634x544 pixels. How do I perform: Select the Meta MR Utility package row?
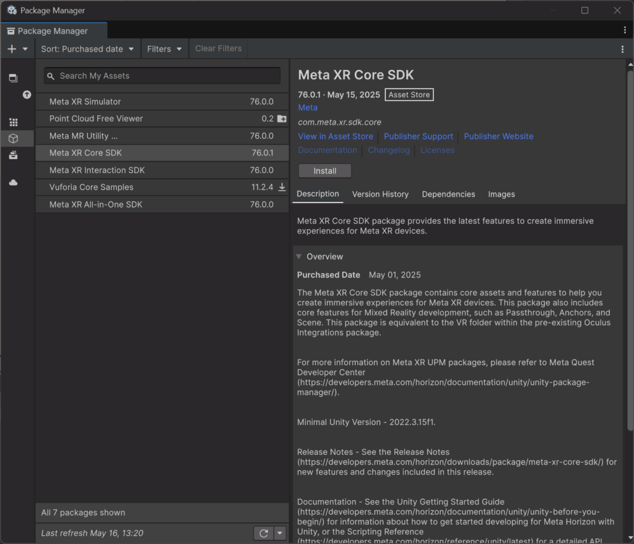(x=162, y=136)
